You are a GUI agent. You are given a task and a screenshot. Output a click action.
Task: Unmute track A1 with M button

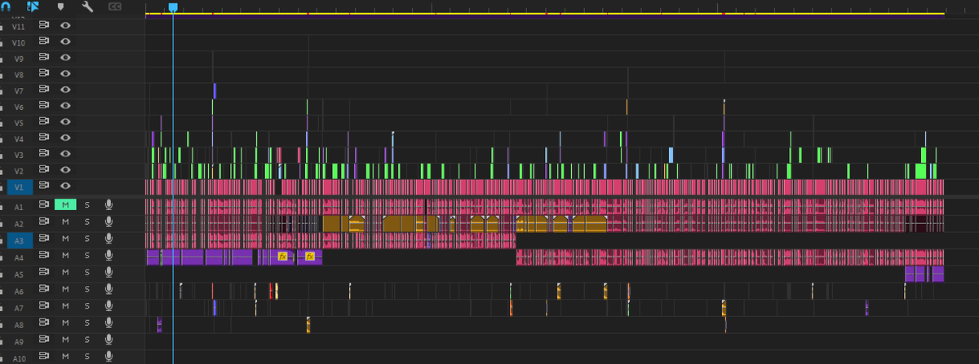pos(65,205)
